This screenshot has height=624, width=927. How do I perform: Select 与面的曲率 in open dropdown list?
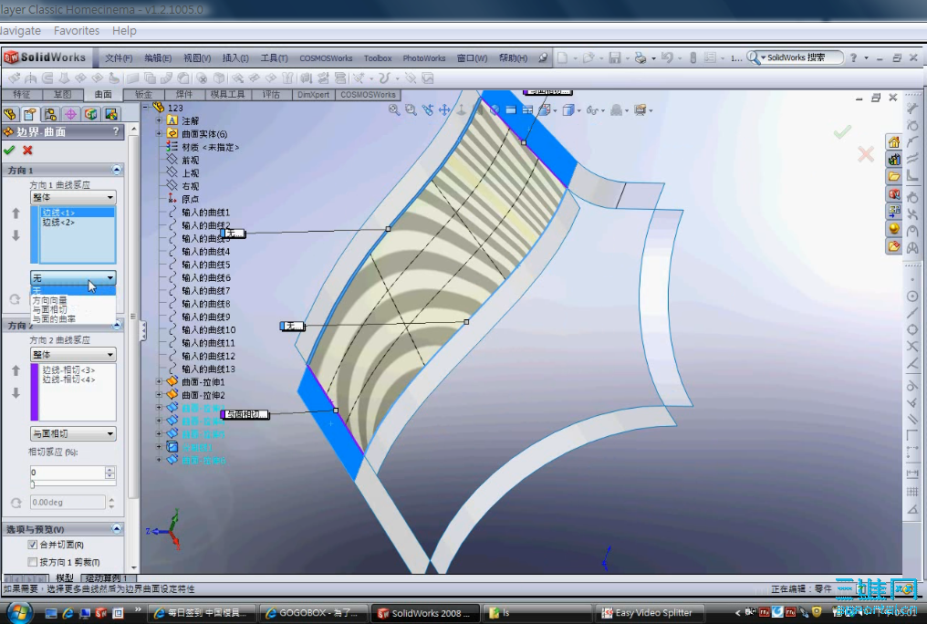click(54, 319)
